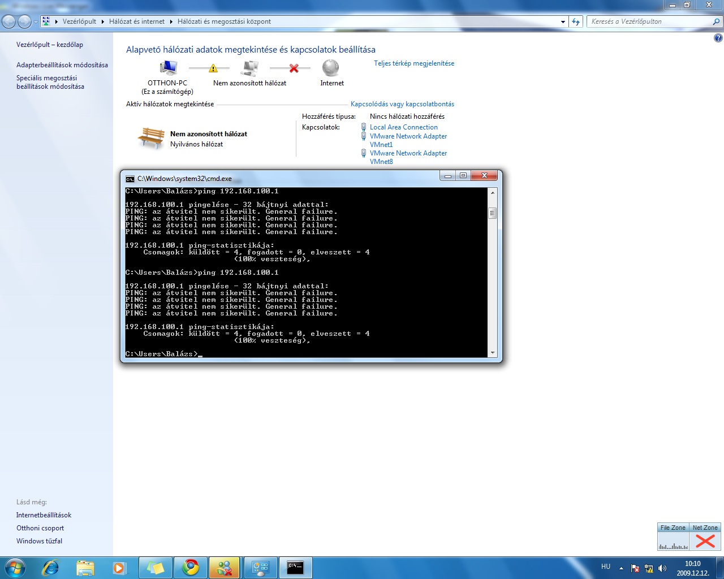
Task: Click the adapter icon beside Local Area Connection
Action: 364,127
